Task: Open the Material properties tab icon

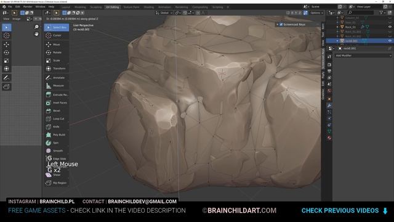Action: 329,138
